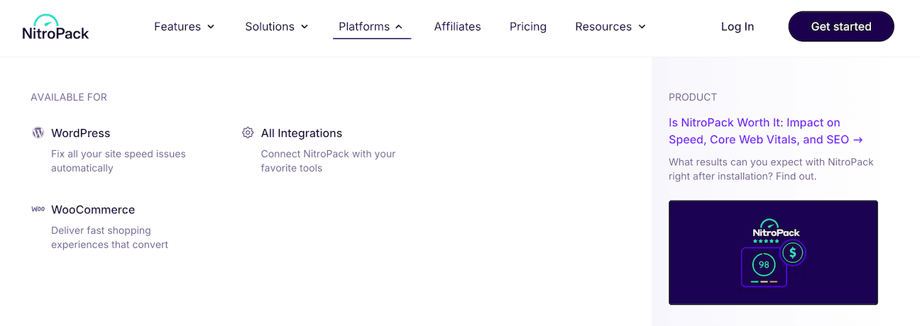Open the WordPress platform link

point(80,133)
